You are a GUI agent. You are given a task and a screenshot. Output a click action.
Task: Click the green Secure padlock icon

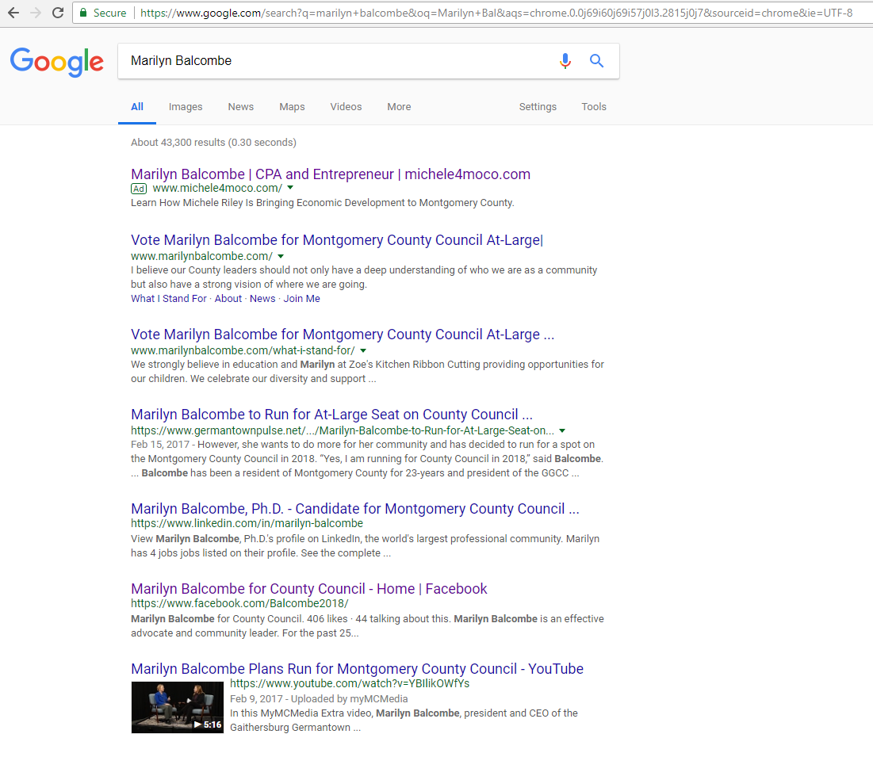[83, 12]
